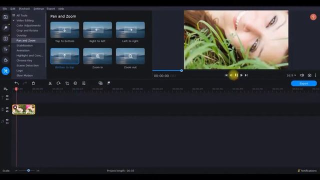Open the 16:9 aspect ratio dropdown
The height and width of the screenshot is (180, 320).
coord(291,75)
